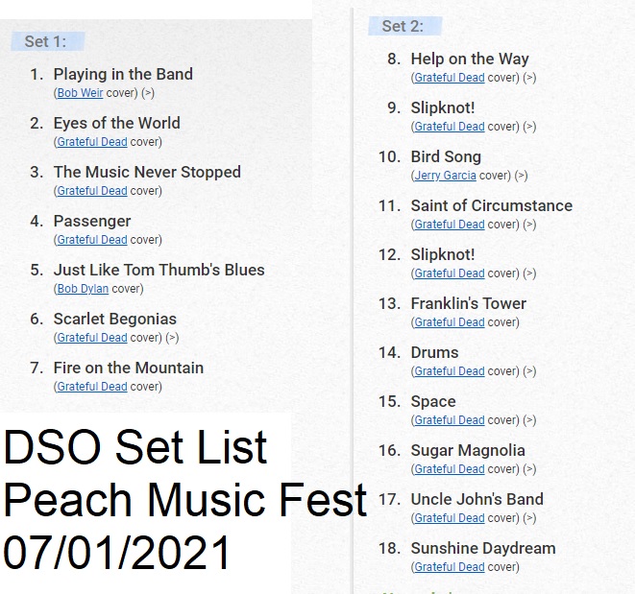Select the Set 1: heading label
The image size is (635, 594).
[45, 41]
